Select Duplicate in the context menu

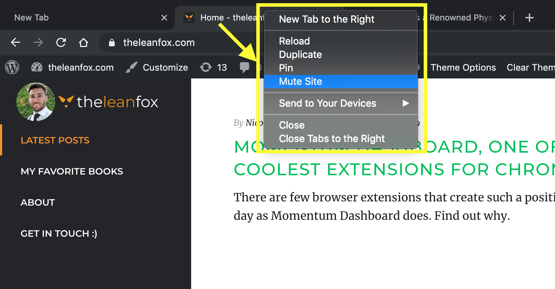[x=300, y=54]
